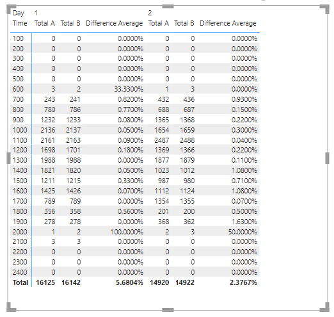This screenshot has width=334, height=317.
Task: Click Total A header under Day 1
Action: tap(45, 23)
